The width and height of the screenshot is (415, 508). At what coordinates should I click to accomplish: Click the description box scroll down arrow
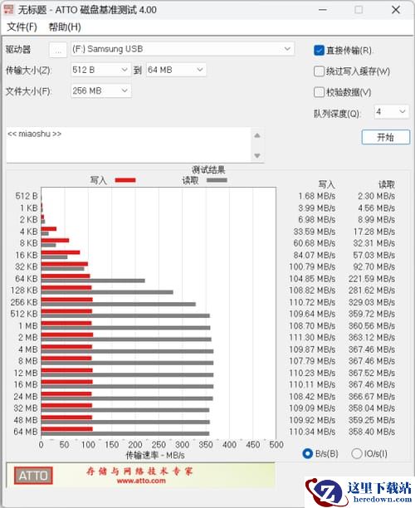257,155
